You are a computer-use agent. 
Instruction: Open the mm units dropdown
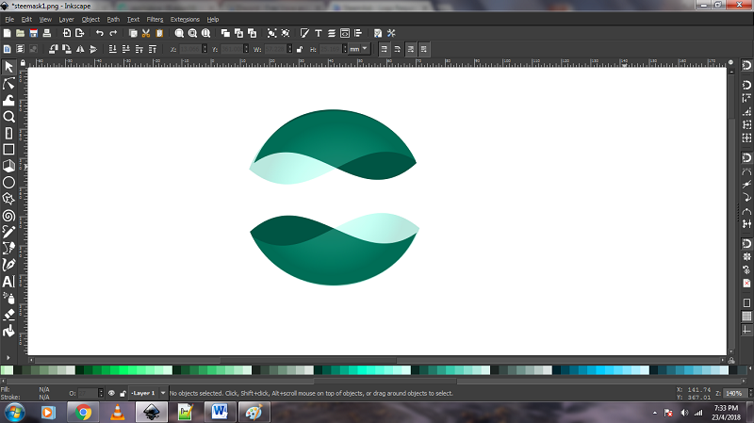(x=359, y=49)
